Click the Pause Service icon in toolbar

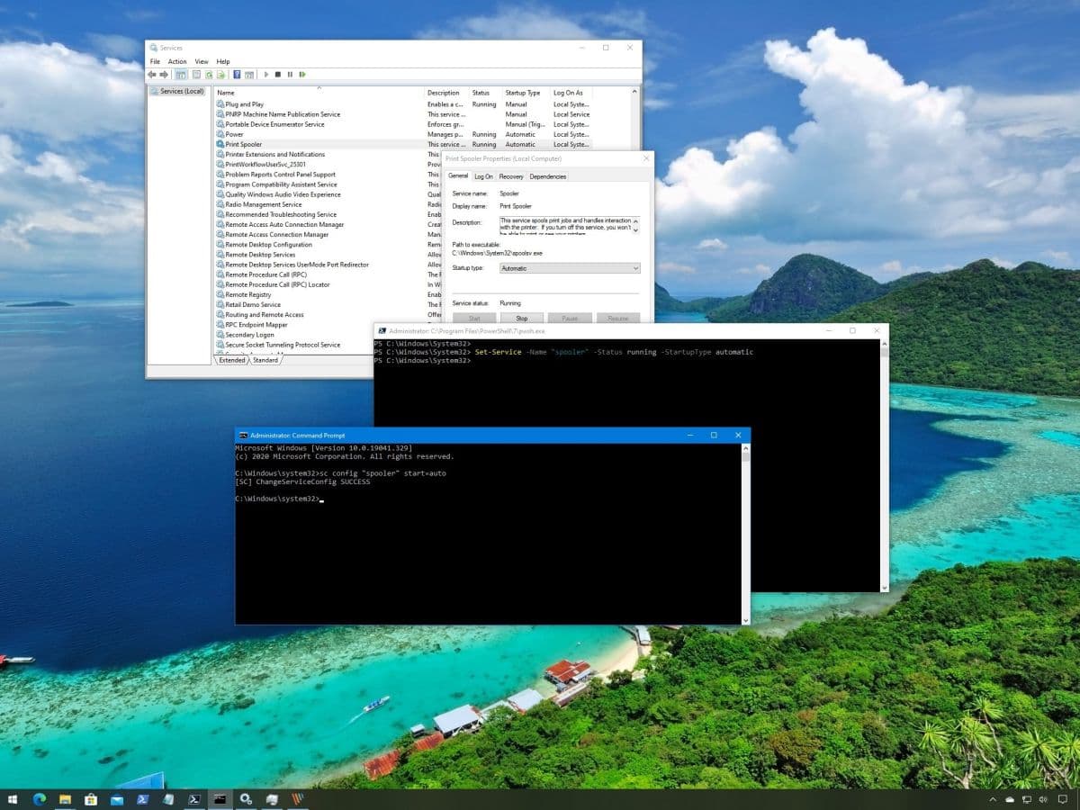[290, 75]
